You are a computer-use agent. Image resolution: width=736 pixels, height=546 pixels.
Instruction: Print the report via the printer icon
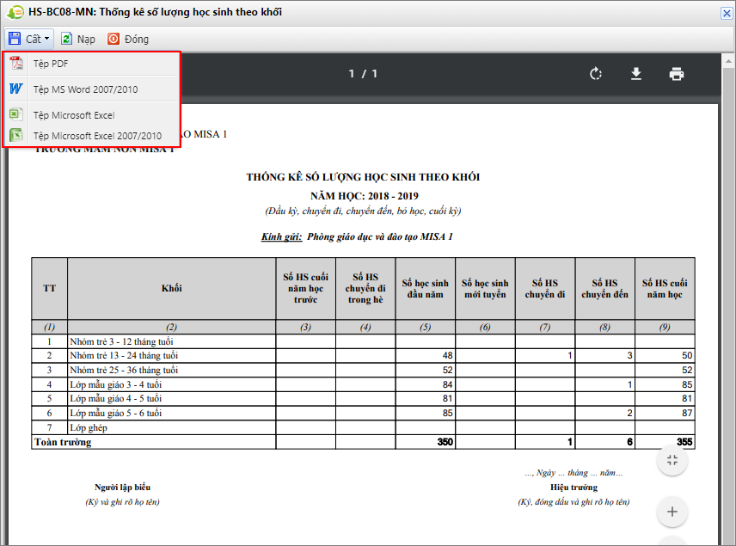click(677, 74)
